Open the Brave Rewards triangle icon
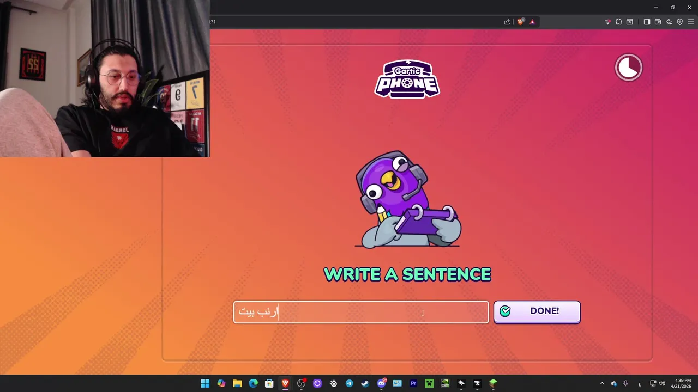The height and width of the screenshot is (392, 698). point(532,22)
